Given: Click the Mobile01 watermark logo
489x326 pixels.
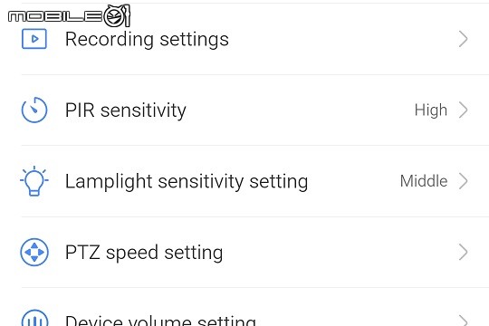Looking at the screenshot, I should [x=69, y=15].
